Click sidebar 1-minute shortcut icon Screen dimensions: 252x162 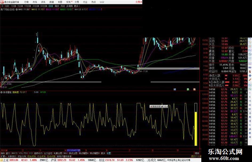click(x=250, y=93)
